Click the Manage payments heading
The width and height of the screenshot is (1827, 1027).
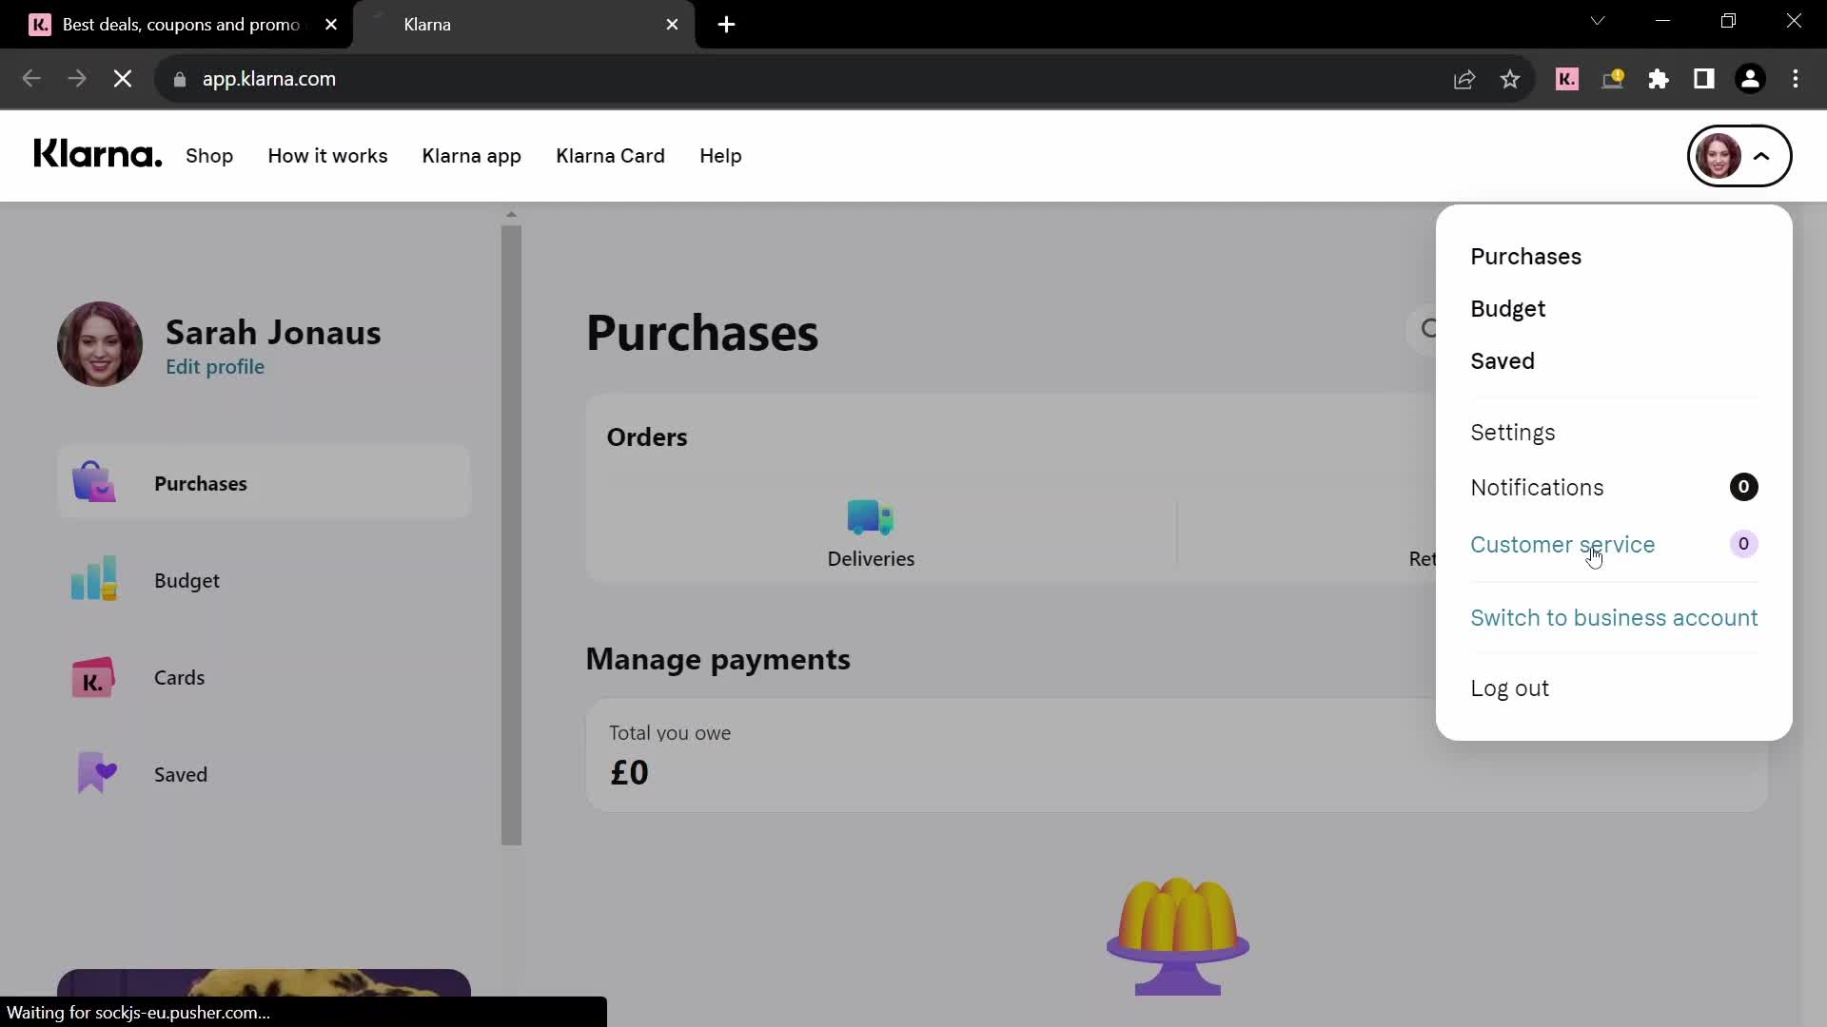(x=717, y=659)
